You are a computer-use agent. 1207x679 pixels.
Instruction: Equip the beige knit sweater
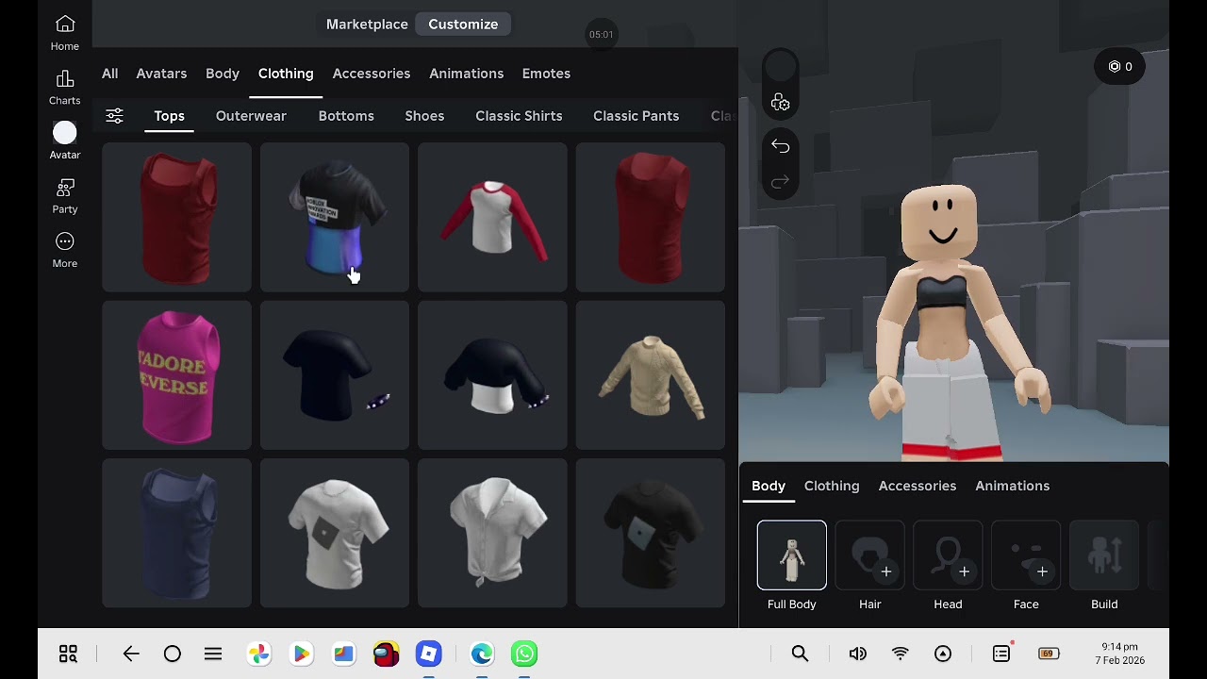click(x=651, y=375)
